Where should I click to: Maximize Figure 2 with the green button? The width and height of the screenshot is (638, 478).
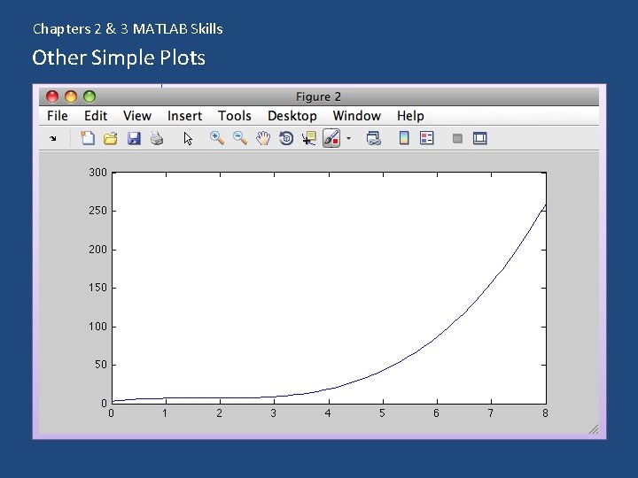point(89,96)
